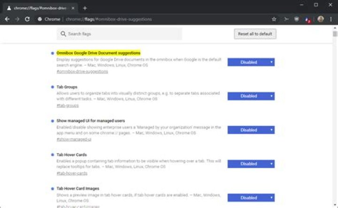The width and height of the screenshot is (338, 208).
Task: Click the shield extension icon
Action: click(297, 19)
